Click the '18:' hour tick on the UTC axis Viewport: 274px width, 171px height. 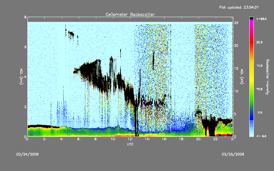coord(182,139)
